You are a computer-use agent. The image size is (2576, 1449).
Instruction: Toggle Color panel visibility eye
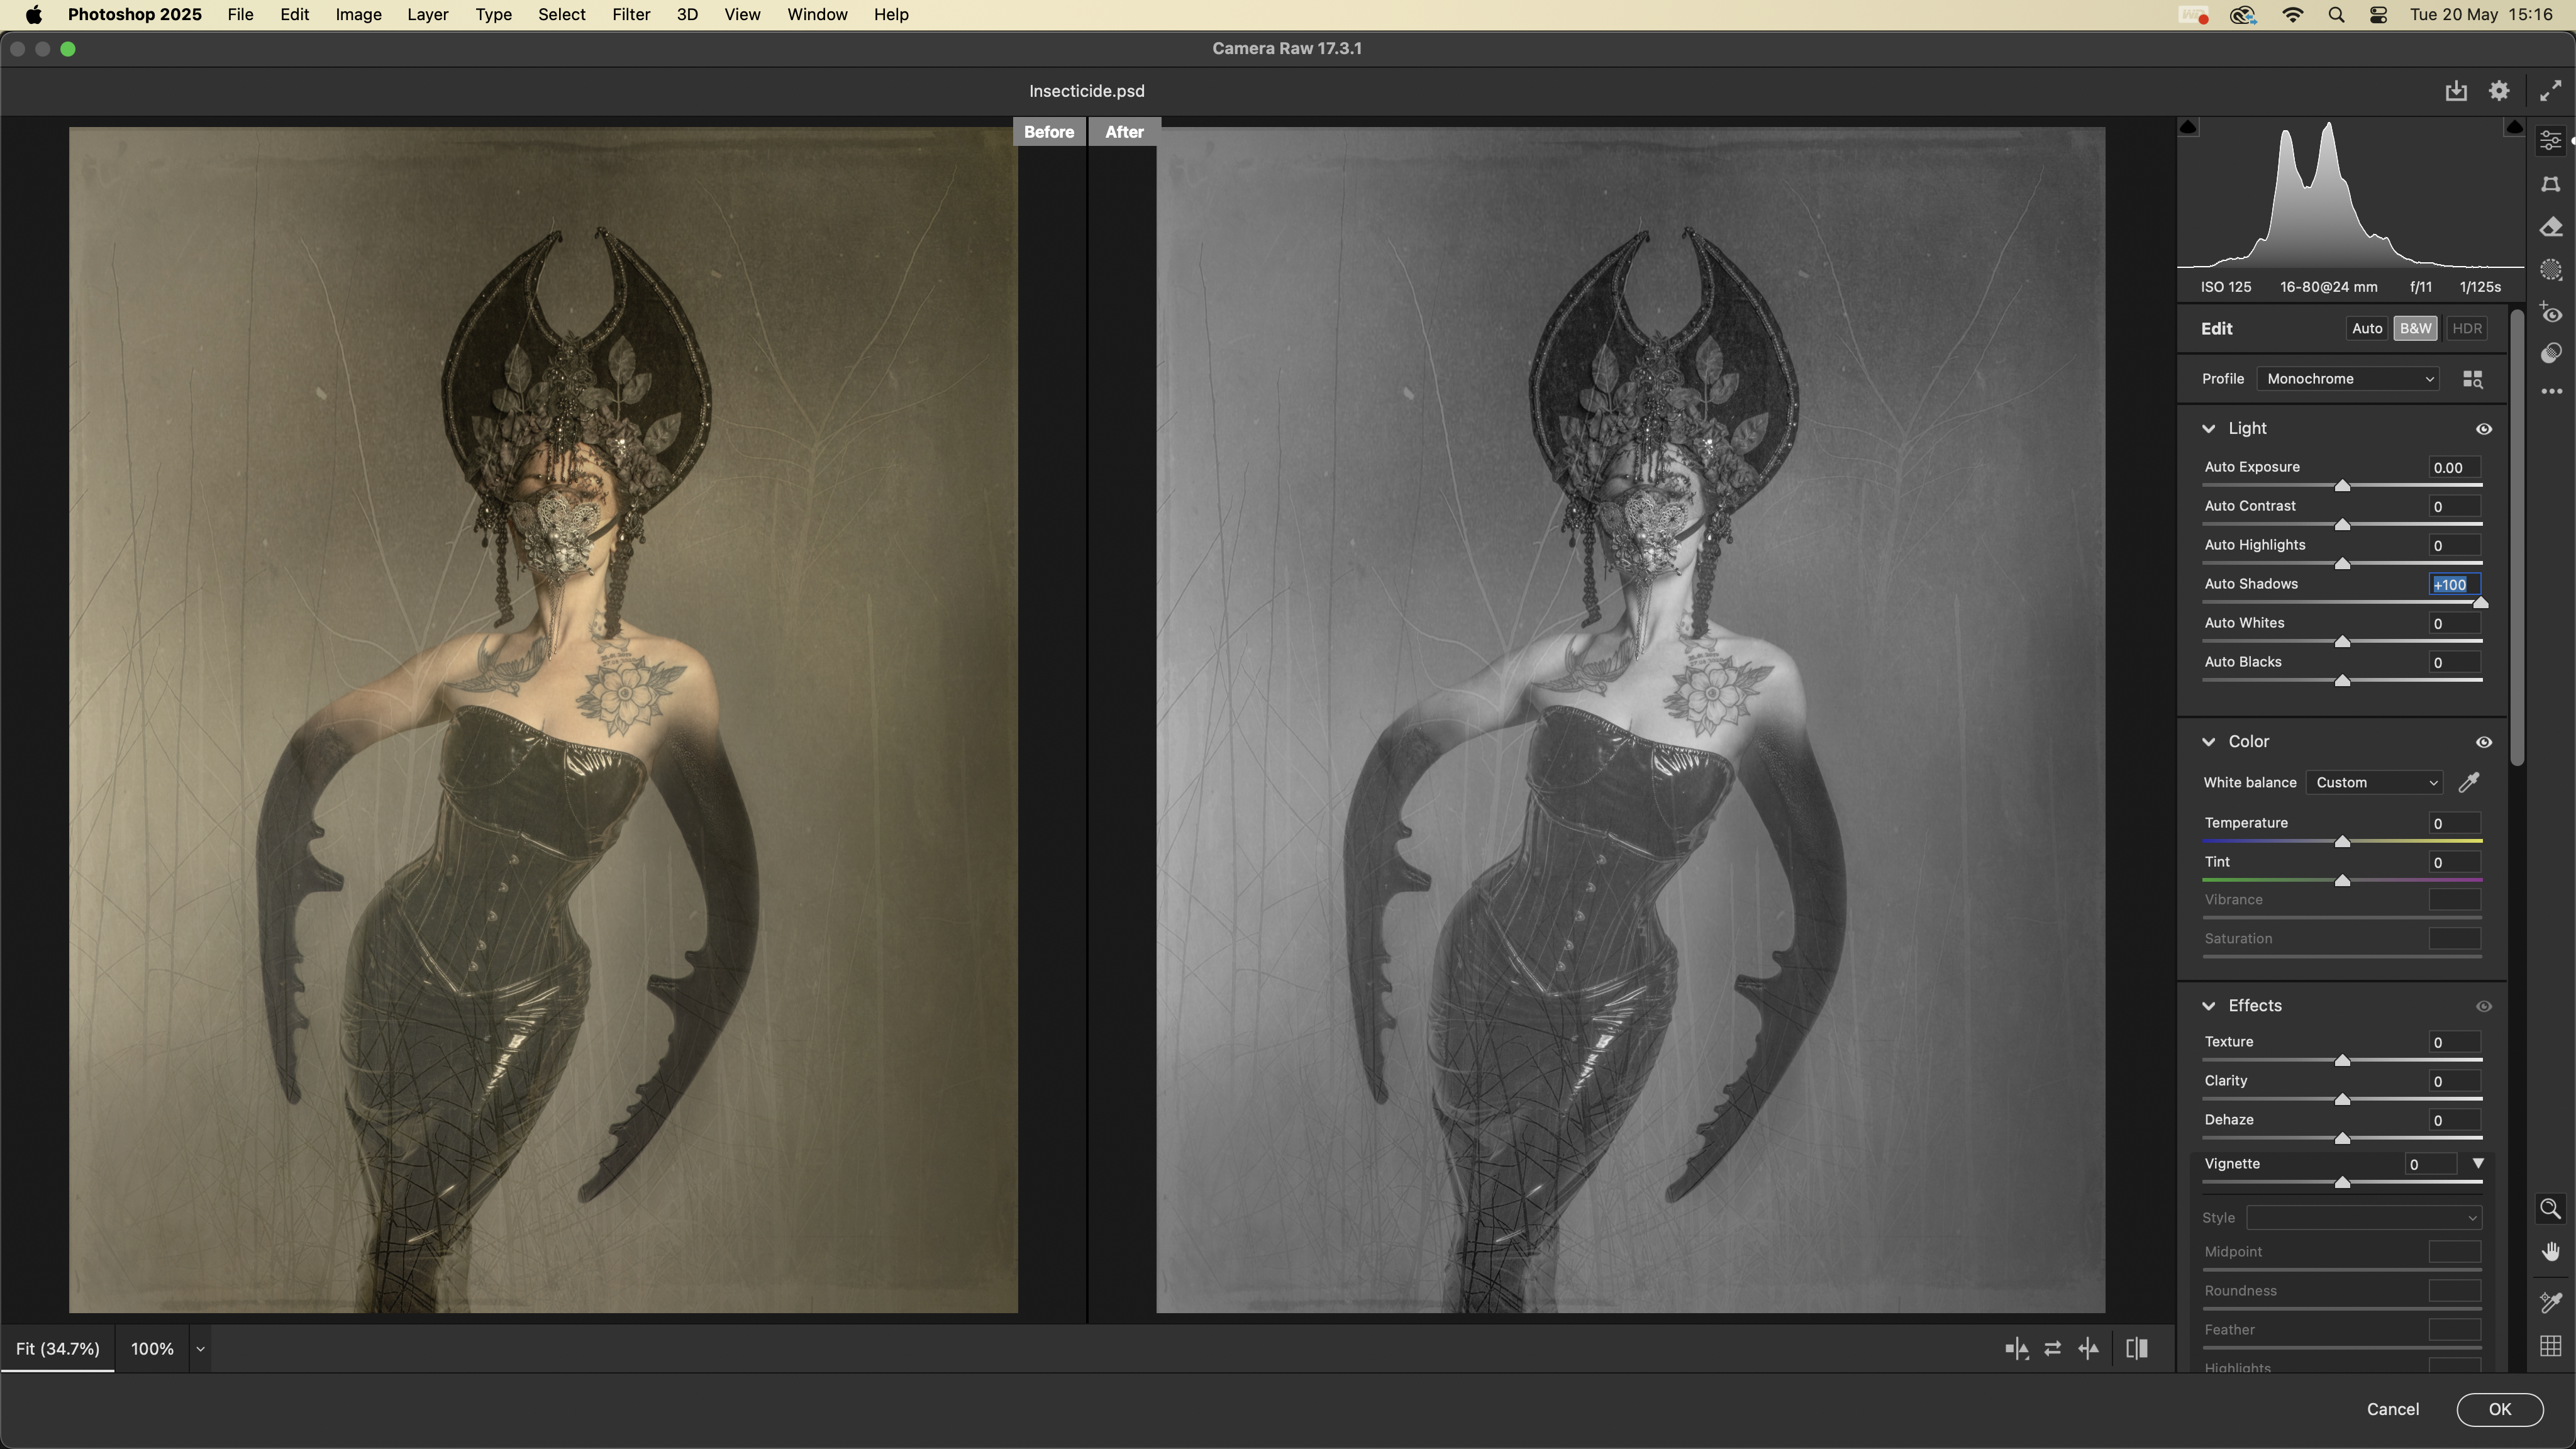[2483, 742]
